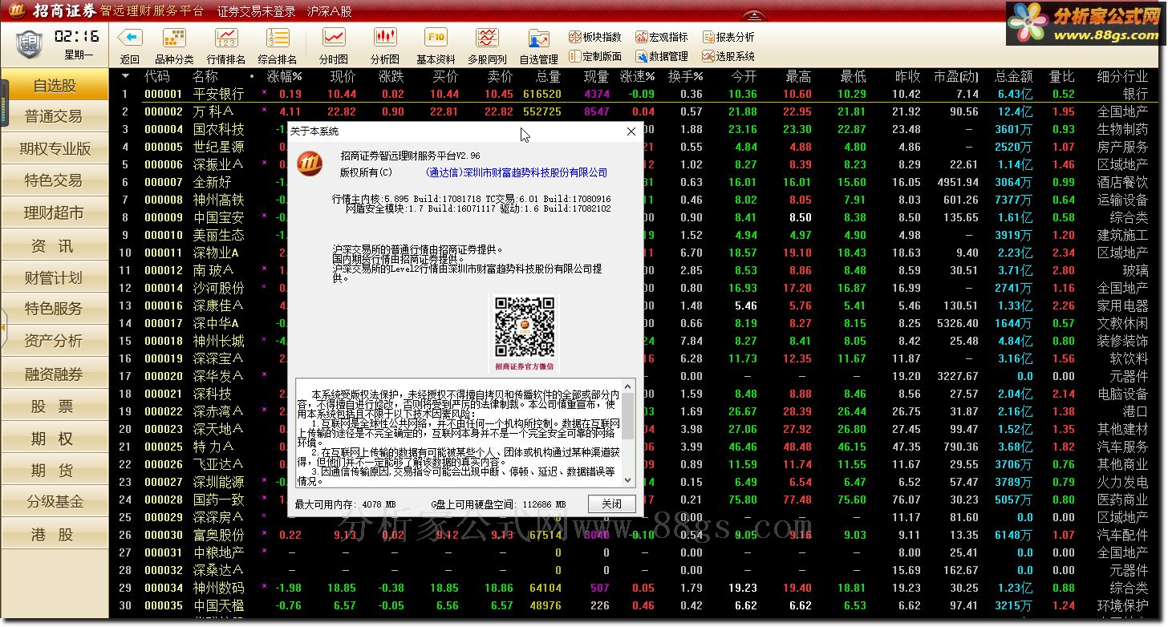
Task: Click the disclaimer scrollbar thumb
Action: pyautogui.click(x=627, y=415)
